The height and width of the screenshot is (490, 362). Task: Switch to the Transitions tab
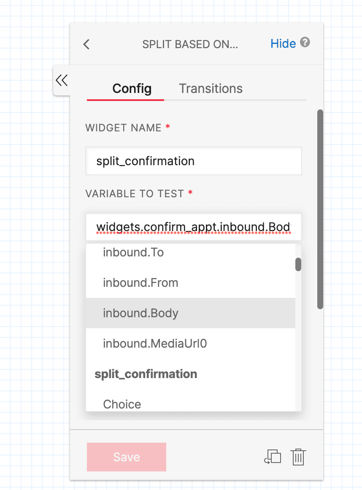coord(211,89)
